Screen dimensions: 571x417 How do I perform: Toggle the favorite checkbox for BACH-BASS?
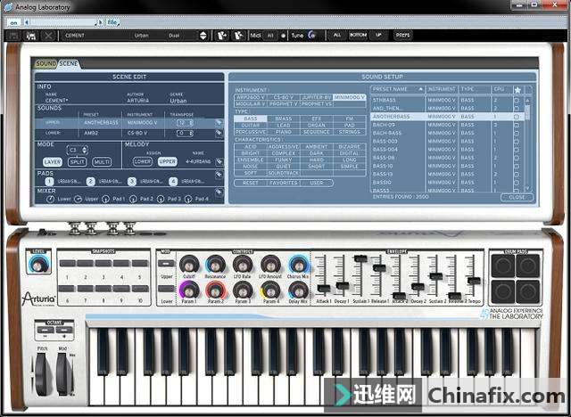coord(517,133)
